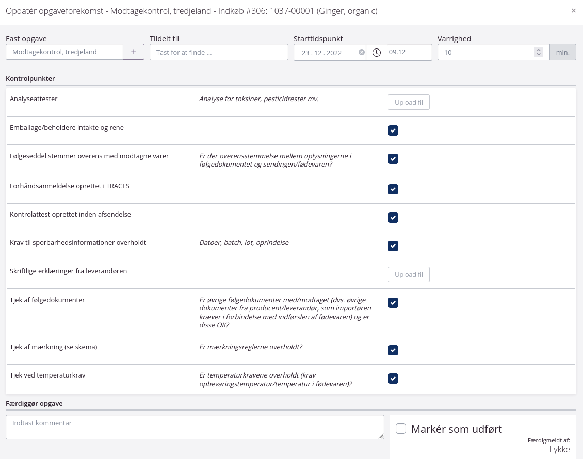Adjust duration using the Varighed spinner arrows
583x459 pixels.
point(539,52)
